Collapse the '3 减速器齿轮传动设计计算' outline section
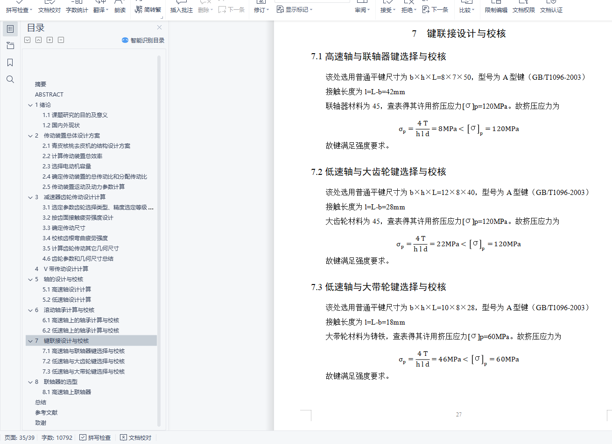Image resolution: width=612 pixels, height=444 pixels. tap(30, 197)
